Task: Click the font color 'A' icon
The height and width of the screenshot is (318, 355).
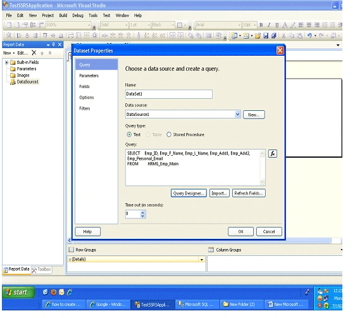Action: 285,25
